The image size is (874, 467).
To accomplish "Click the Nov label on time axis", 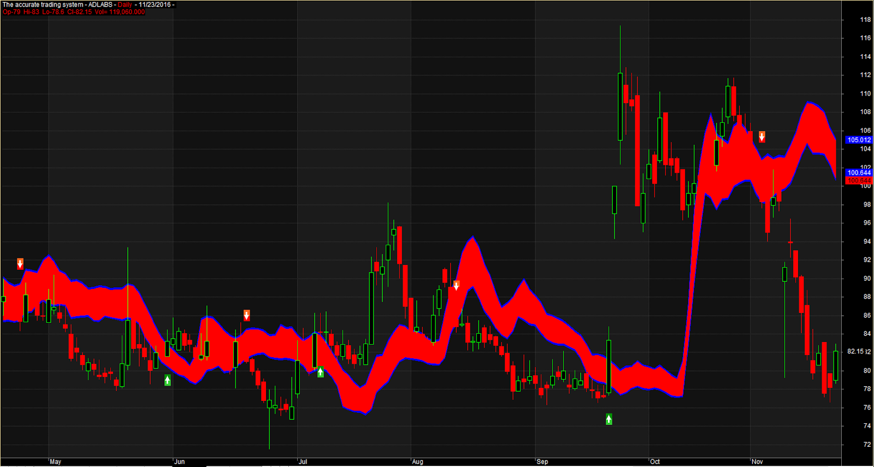I will [757, 462].
